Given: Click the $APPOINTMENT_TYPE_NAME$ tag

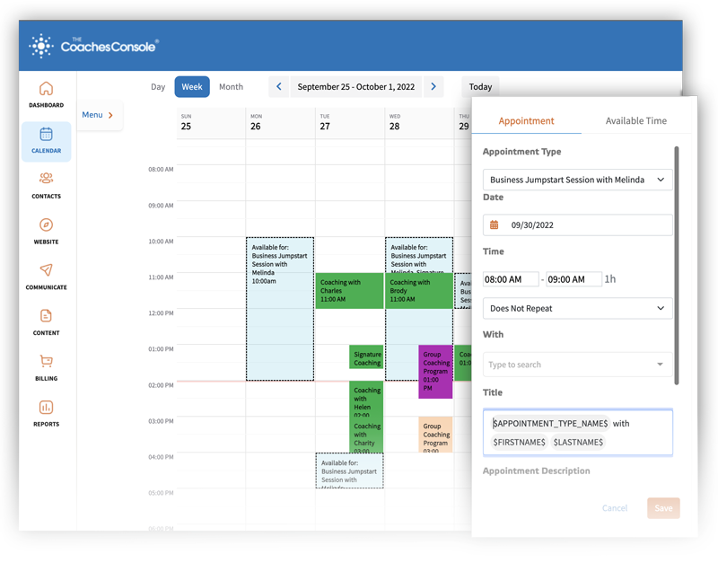Looking at the screenshot, I should [550, 423].
